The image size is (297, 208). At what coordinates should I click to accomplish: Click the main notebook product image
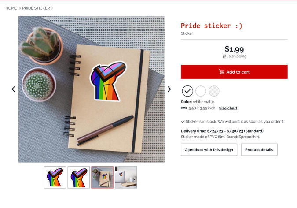point(91,89)
